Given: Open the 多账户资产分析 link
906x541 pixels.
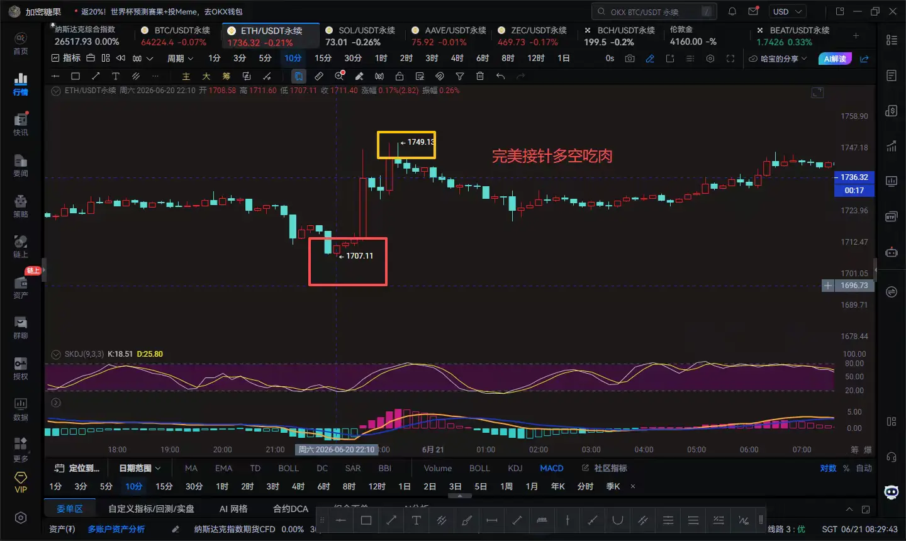Looking at the screenshot, I should point(116,529).
